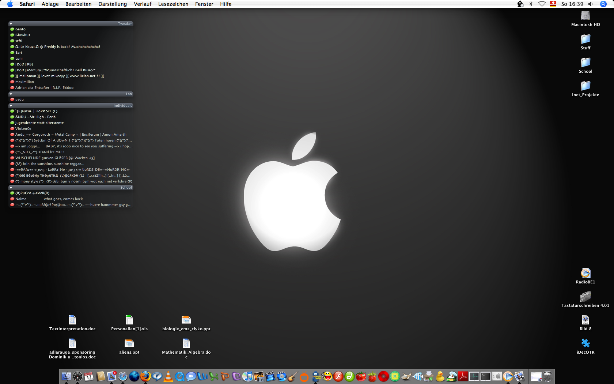614x384 pixels.
Task: Collapse the School contact group
Action: [x=11, y=188]
